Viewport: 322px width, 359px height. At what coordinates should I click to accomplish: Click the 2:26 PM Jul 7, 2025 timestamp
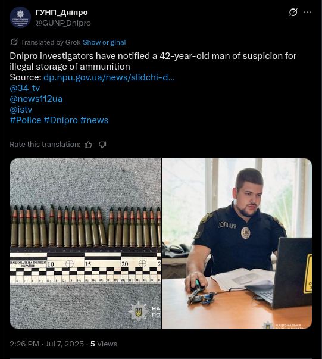click(46, 344)
